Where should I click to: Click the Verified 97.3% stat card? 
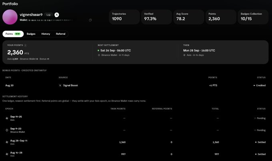point(156,17)
